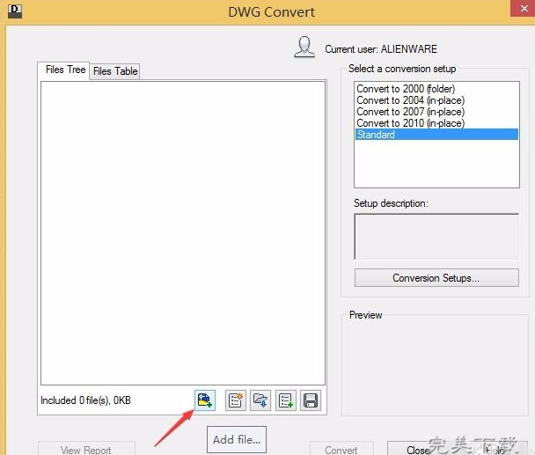Click the New list icon
This screenshot has height=455, width=535.
[x=236, y=400]
